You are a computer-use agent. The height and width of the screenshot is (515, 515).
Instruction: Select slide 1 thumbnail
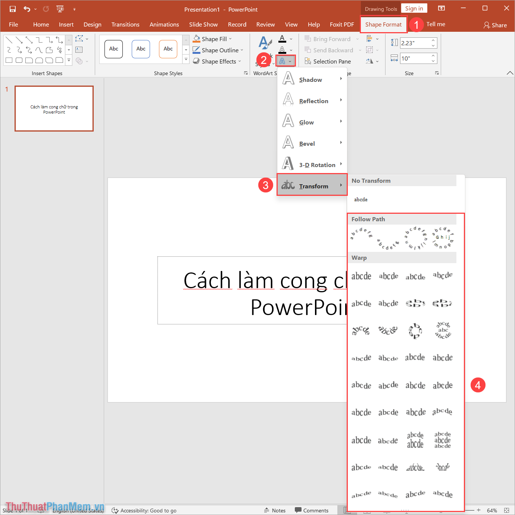(54, 108)
